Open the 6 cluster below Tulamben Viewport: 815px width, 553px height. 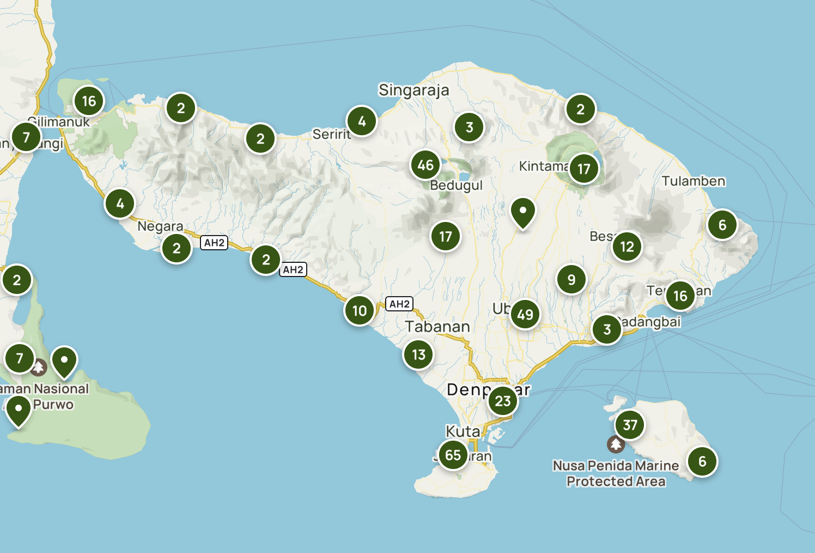tap(722, 225)
